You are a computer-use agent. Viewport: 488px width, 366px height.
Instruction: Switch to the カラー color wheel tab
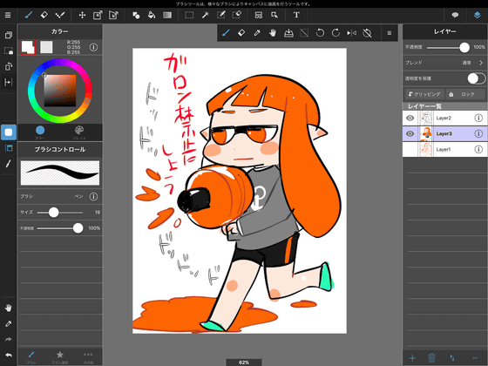coord(40,132)
